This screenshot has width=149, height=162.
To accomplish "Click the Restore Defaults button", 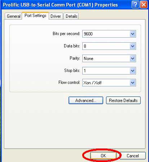I will click(123, 101).
